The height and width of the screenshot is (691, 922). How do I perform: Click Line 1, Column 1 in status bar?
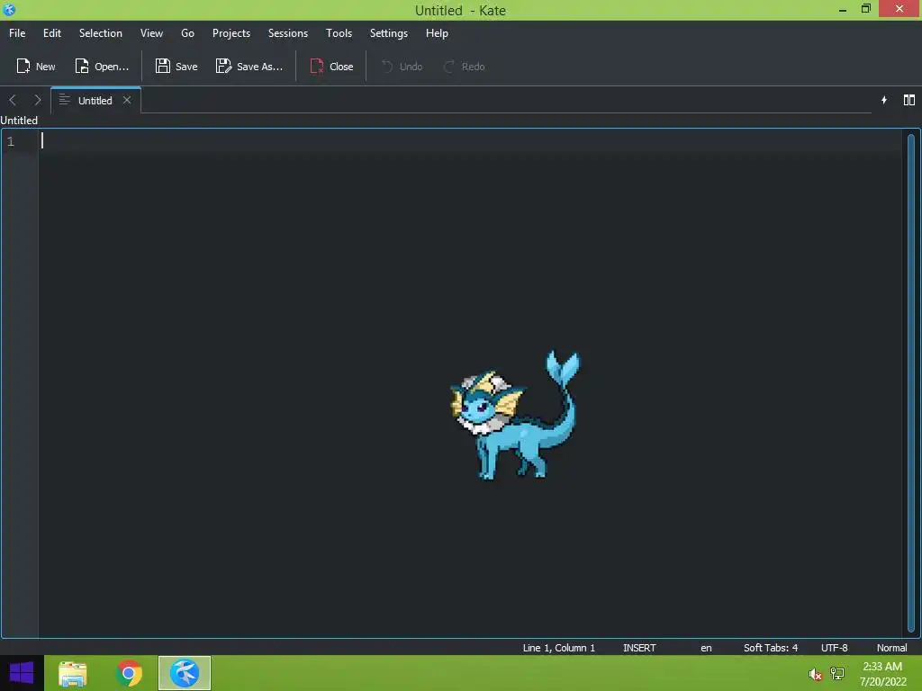(558, 648)
